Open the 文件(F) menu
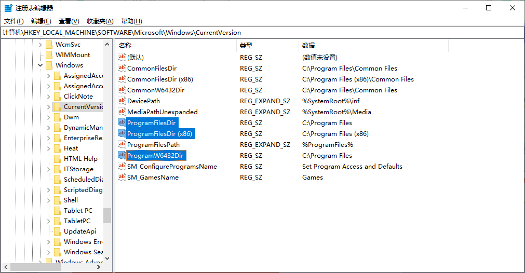525x273 pixels. click(x=14, y=21)
